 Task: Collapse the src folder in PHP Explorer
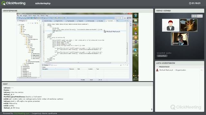point(20,33)
